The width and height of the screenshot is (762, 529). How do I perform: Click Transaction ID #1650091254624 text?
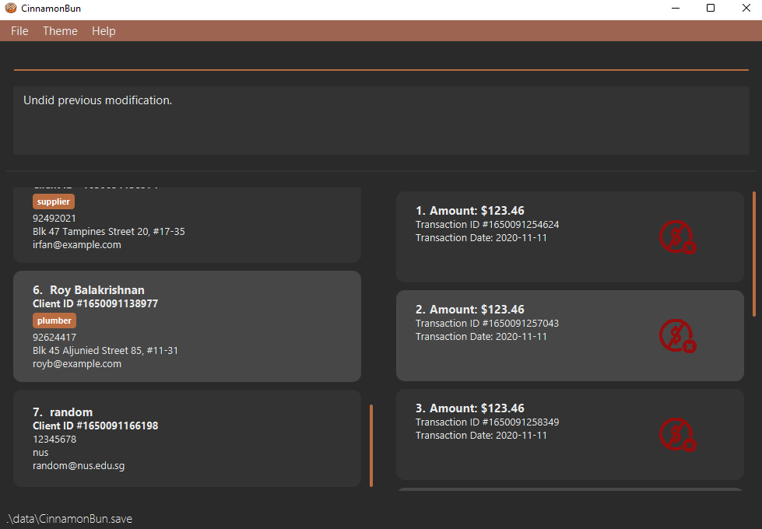coord(487,224)
